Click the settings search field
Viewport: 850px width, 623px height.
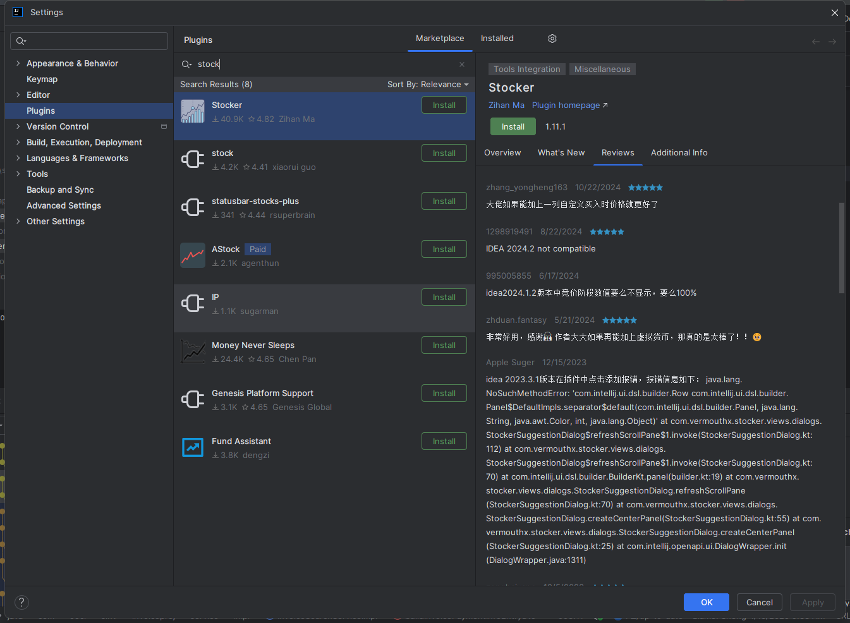pyautogui.click(x=89, y=41)
